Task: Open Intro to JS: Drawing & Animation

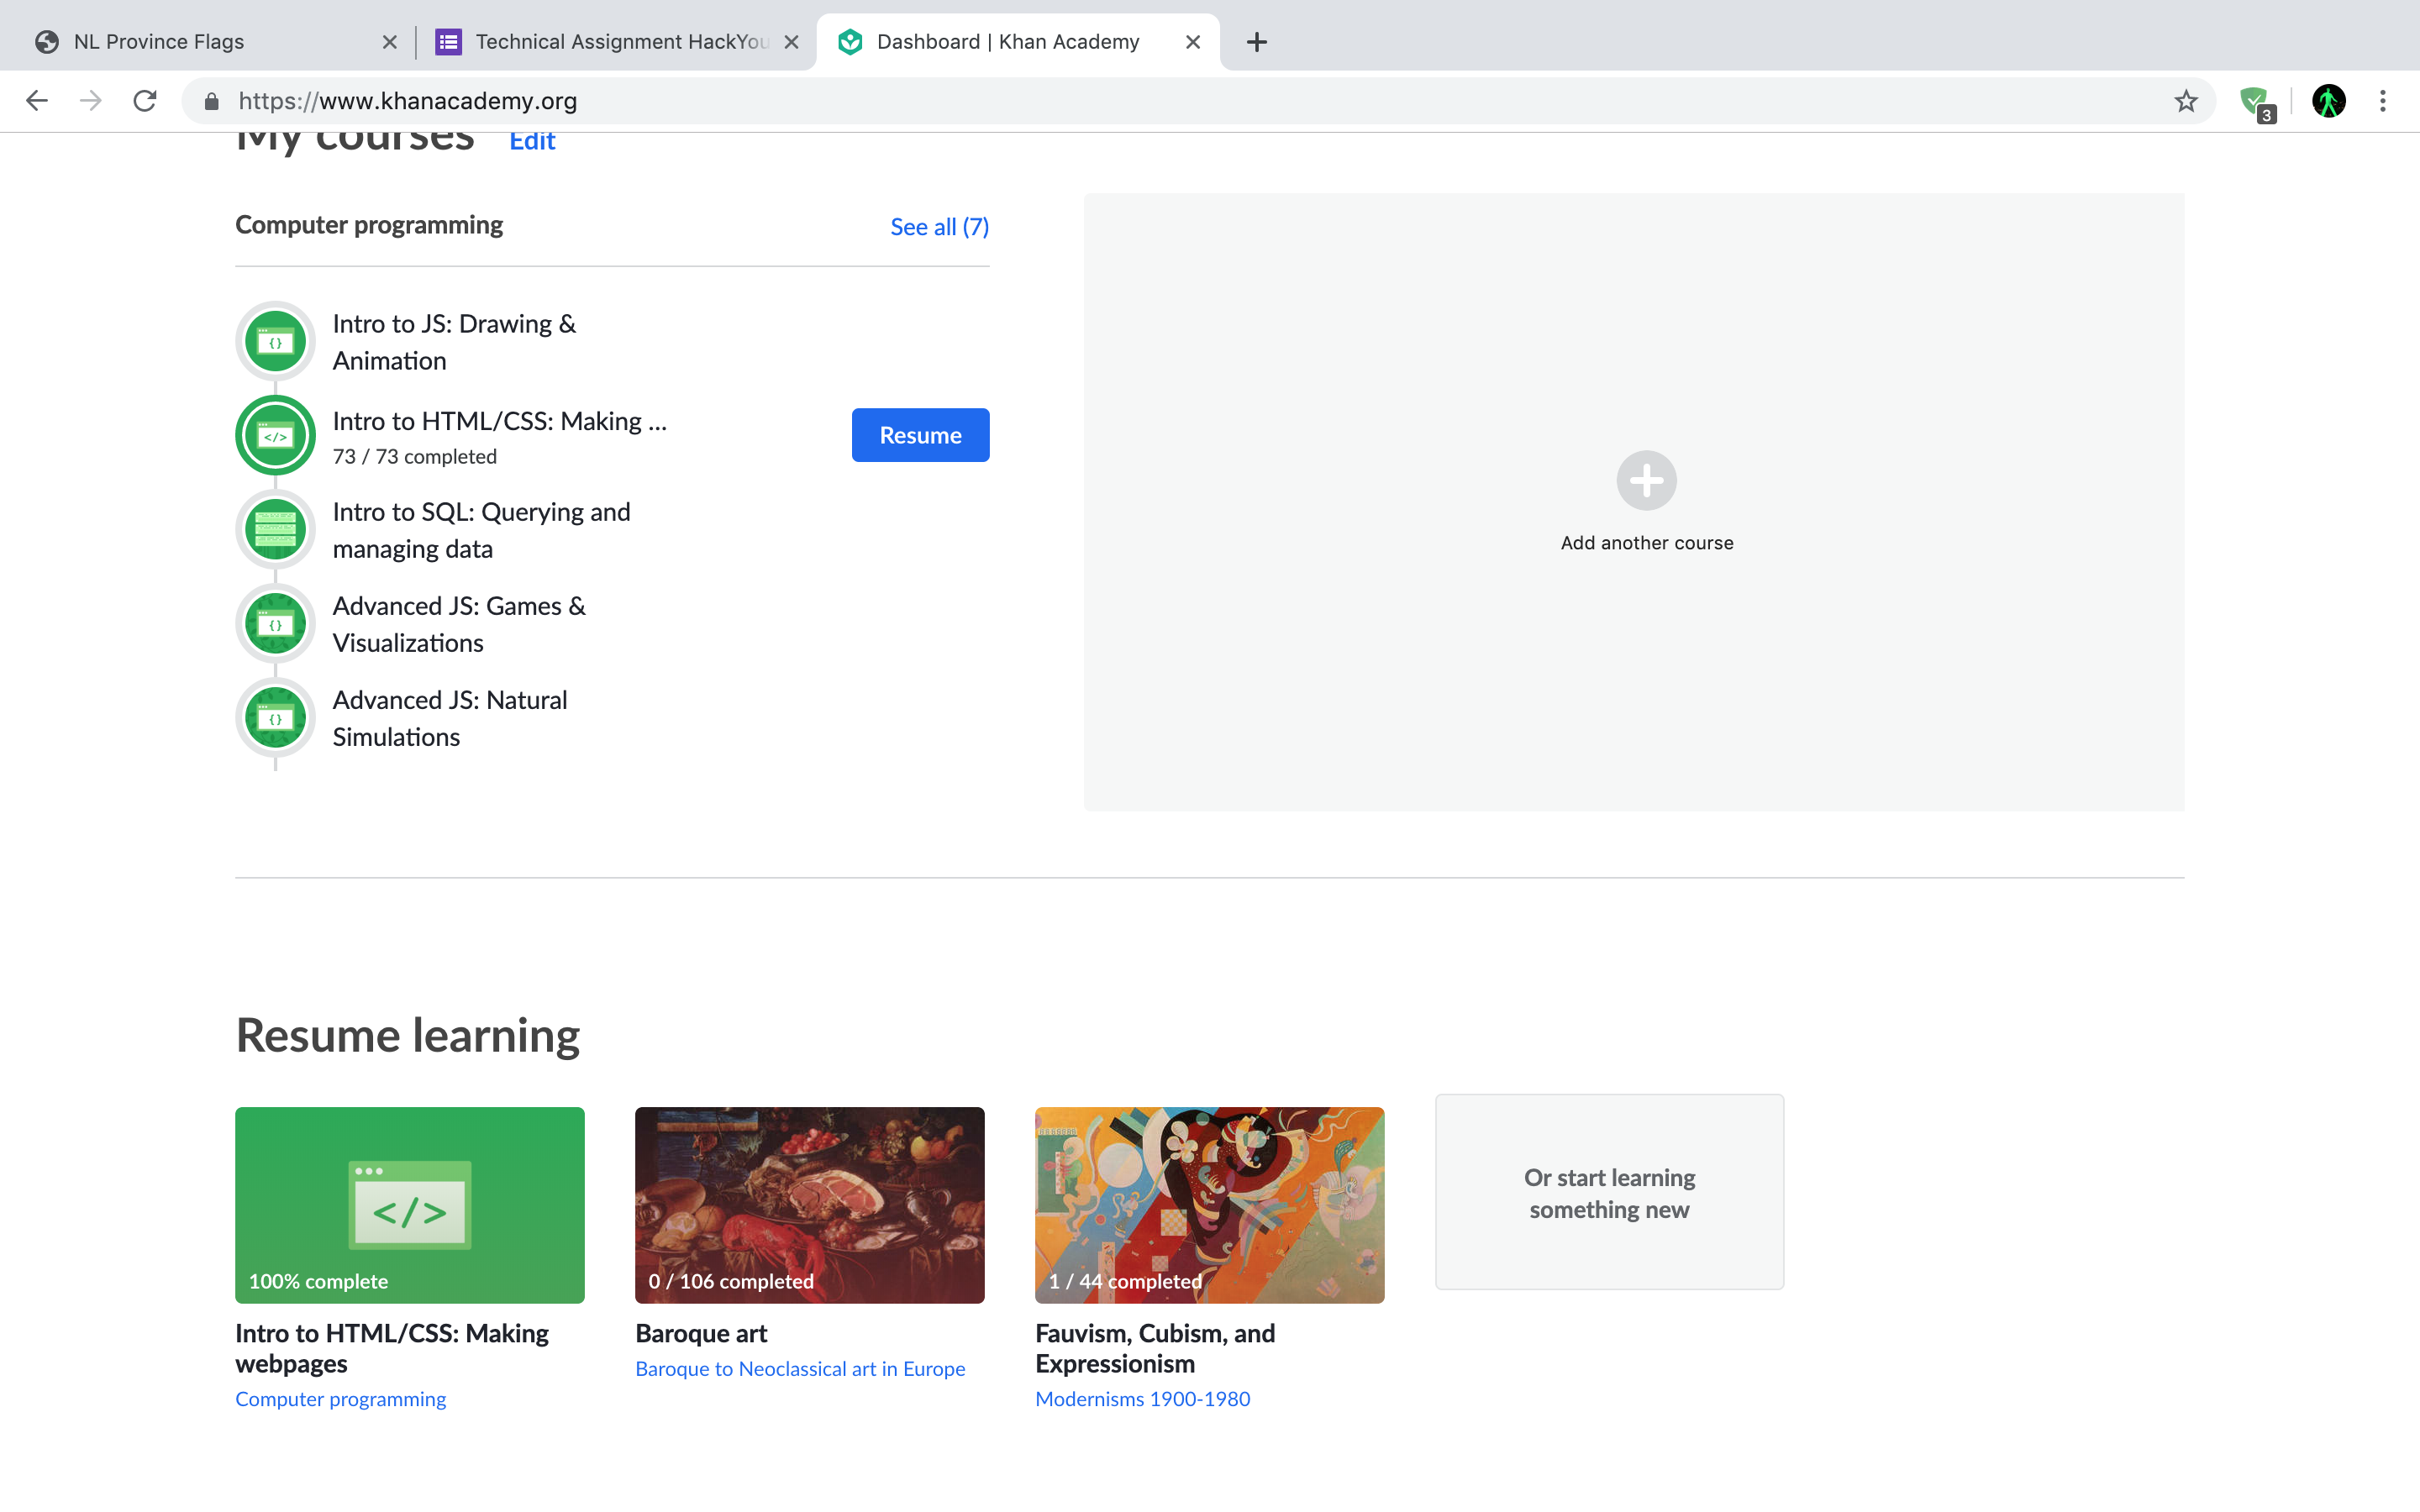Action: click(x=454, y=342)
